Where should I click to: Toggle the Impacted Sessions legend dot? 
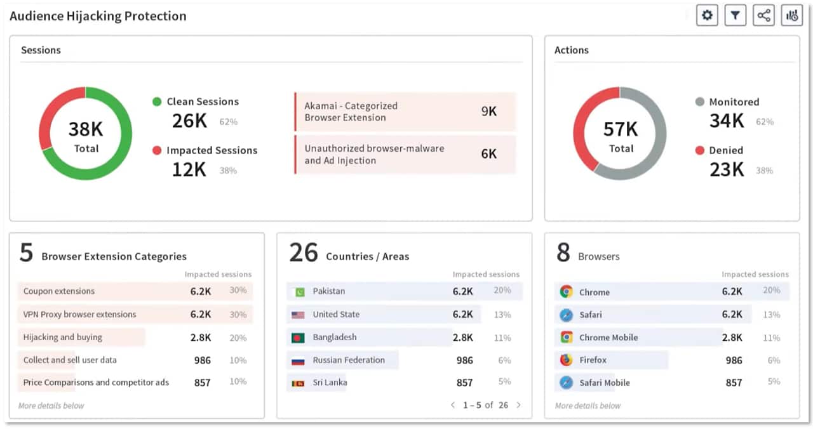[x=157, y=150]
